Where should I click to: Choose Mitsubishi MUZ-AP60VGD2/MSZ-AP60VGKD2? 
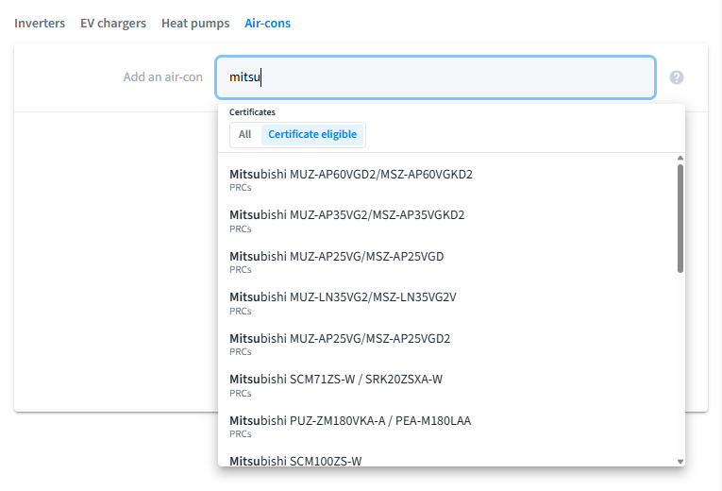click(x=351, y=179)
